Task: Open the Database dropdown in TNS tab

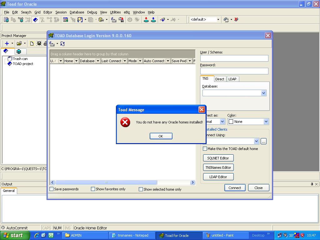Action: pyautogui.click(x=263, y=93)
